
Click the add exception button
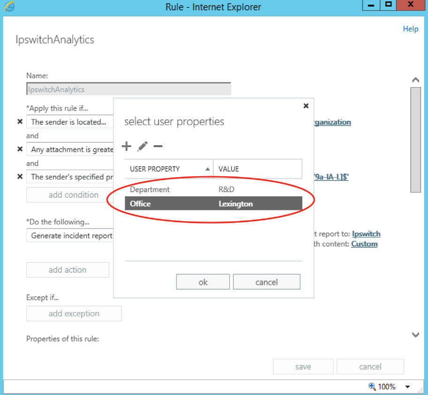click(x=74, y=313)
